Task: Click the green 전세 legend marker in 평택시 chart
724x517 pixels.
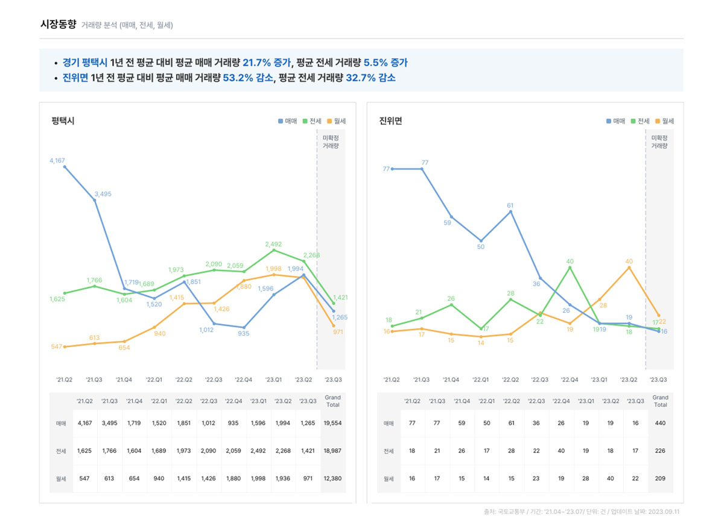Action: click(305, 121)
